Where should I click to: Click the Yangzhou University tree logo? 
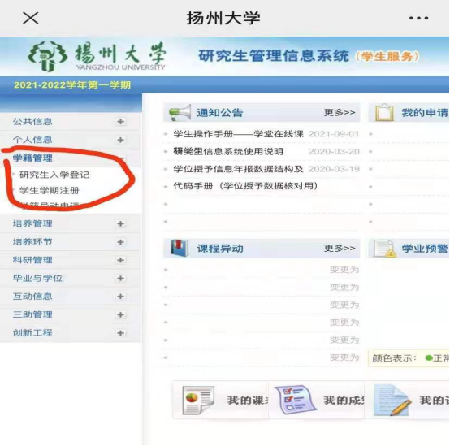click(48, 56)
